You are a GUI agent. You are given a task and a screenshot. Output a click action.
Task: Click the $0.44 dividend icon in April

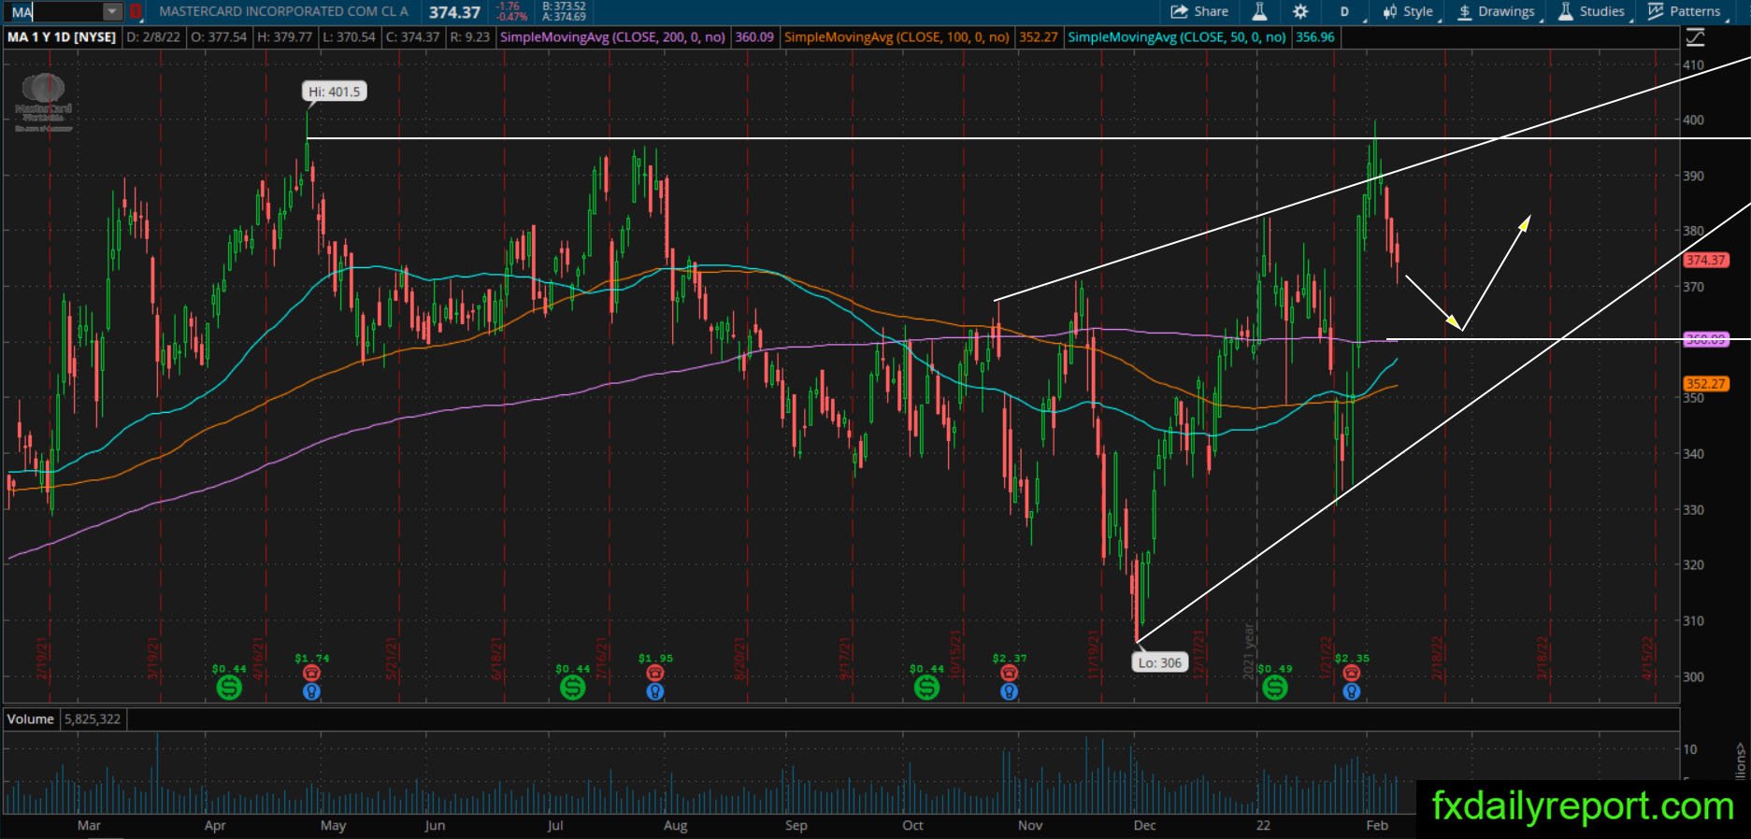point(229,688)
